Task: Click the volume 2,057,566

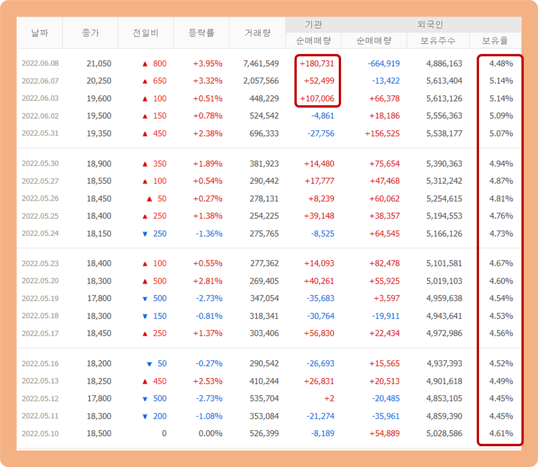Action: pyautogui.click(x=261, y=81)
